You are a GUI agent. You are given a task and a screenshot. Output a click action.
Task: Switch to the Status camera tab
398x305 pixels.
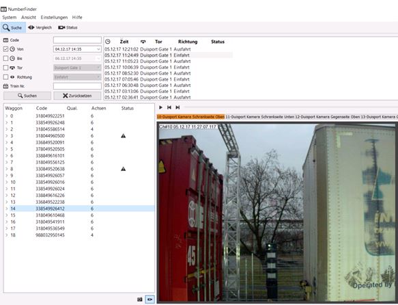tap(68, 27)
